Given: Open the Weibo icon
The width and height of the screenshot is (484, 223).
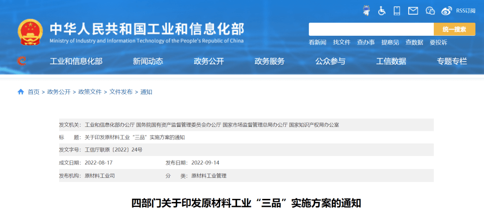Looking at the screenshot, I should (446, 11).
